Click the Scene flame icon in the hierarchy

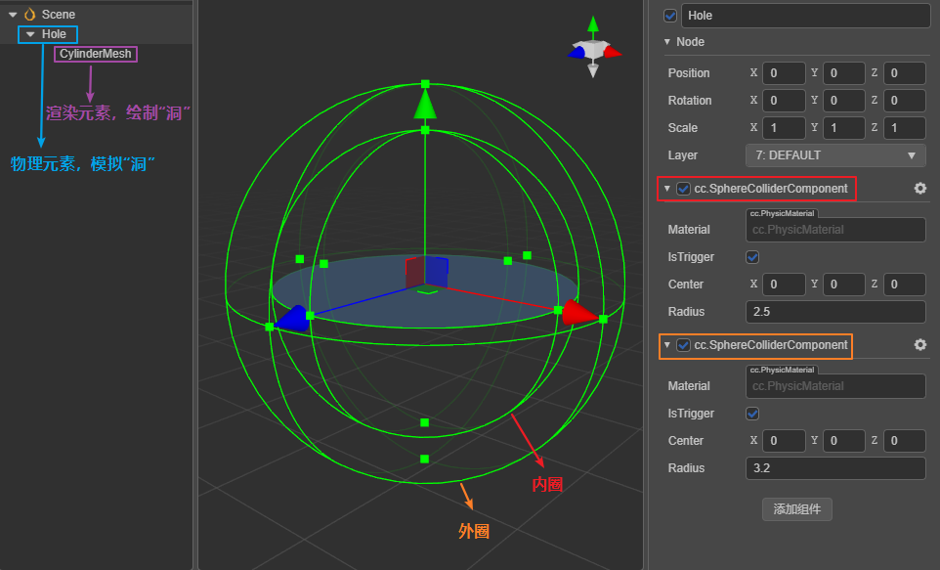pos(29,14)
